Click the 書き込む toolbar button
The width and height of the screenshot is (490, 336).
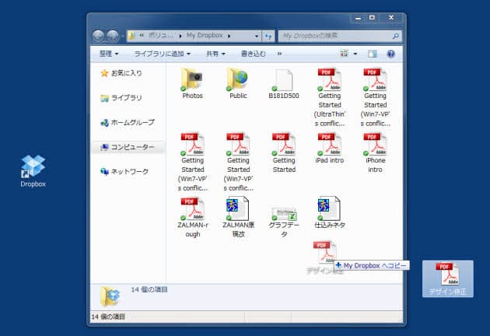(x=253, y=54)
